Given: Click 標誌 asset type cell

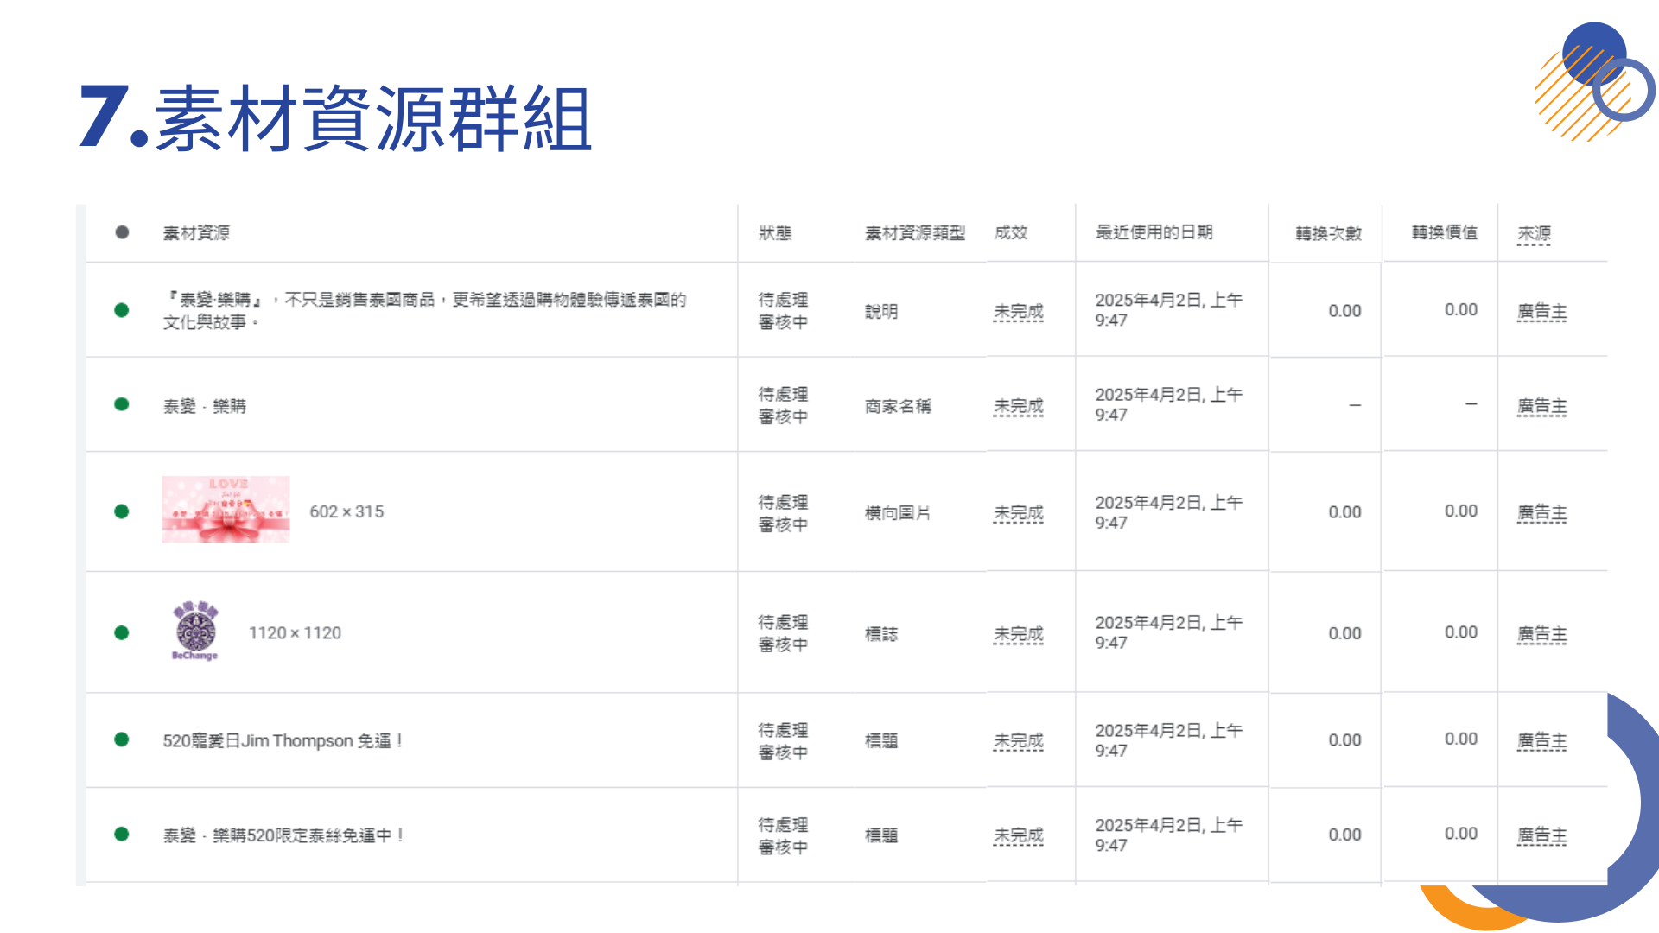Looking at the screenshot, I should click(881, 634).
